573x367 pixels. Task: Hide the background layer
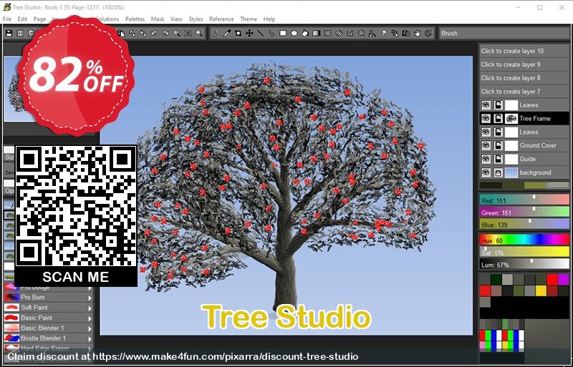coord(486,172)
